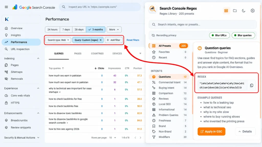Select the Problem Queries category
The width and height of the screenshot is (262, 147).
tap(169, 115)
